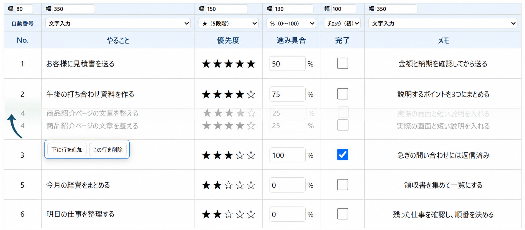Click the 優先度 column header
The width and height of the screenshot is (525, 230).
(x=228, y=40)
